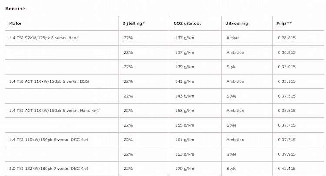Select the CO2 uitstoot column header
This screenshot has height=176, width=326.
coord(187,23)
